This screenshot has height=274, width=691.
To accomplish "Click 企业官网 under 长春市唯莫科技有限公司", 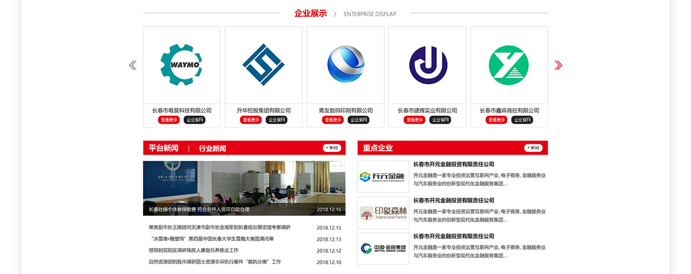I will click(x=194, y=120).
